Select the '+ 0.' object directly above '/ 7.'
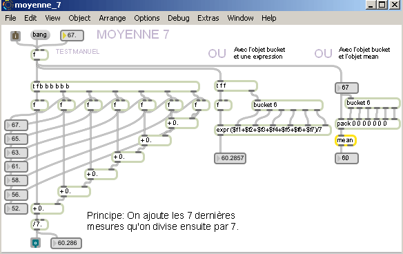The width and height of the screenshot is (403, 254). click(x=47, y=208)
